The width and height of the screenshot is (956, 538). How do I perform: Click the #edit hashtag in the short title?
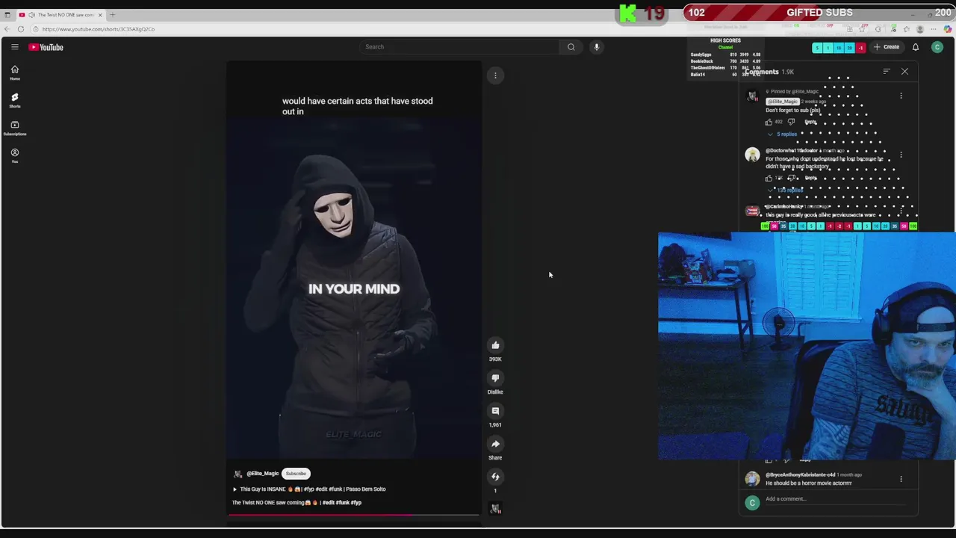click(x=329, y=503)
